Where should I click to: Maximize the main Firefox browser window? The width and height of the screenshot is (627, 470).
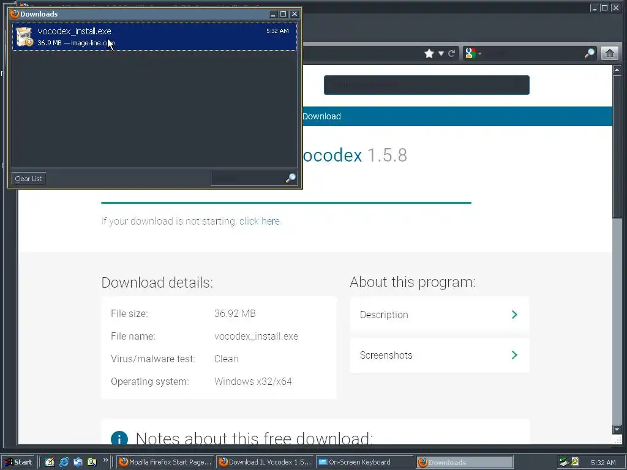click(x=604, y=8)
